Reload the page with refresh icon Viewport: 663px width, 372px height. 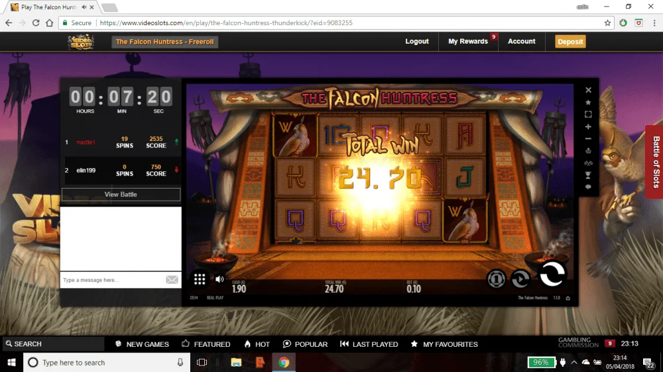click(x=36, y=23)
